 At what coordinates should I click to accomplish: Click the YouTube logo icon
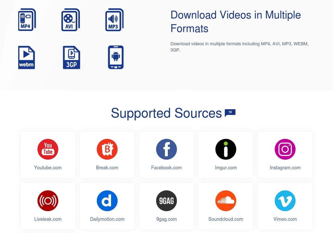point(48,149)
